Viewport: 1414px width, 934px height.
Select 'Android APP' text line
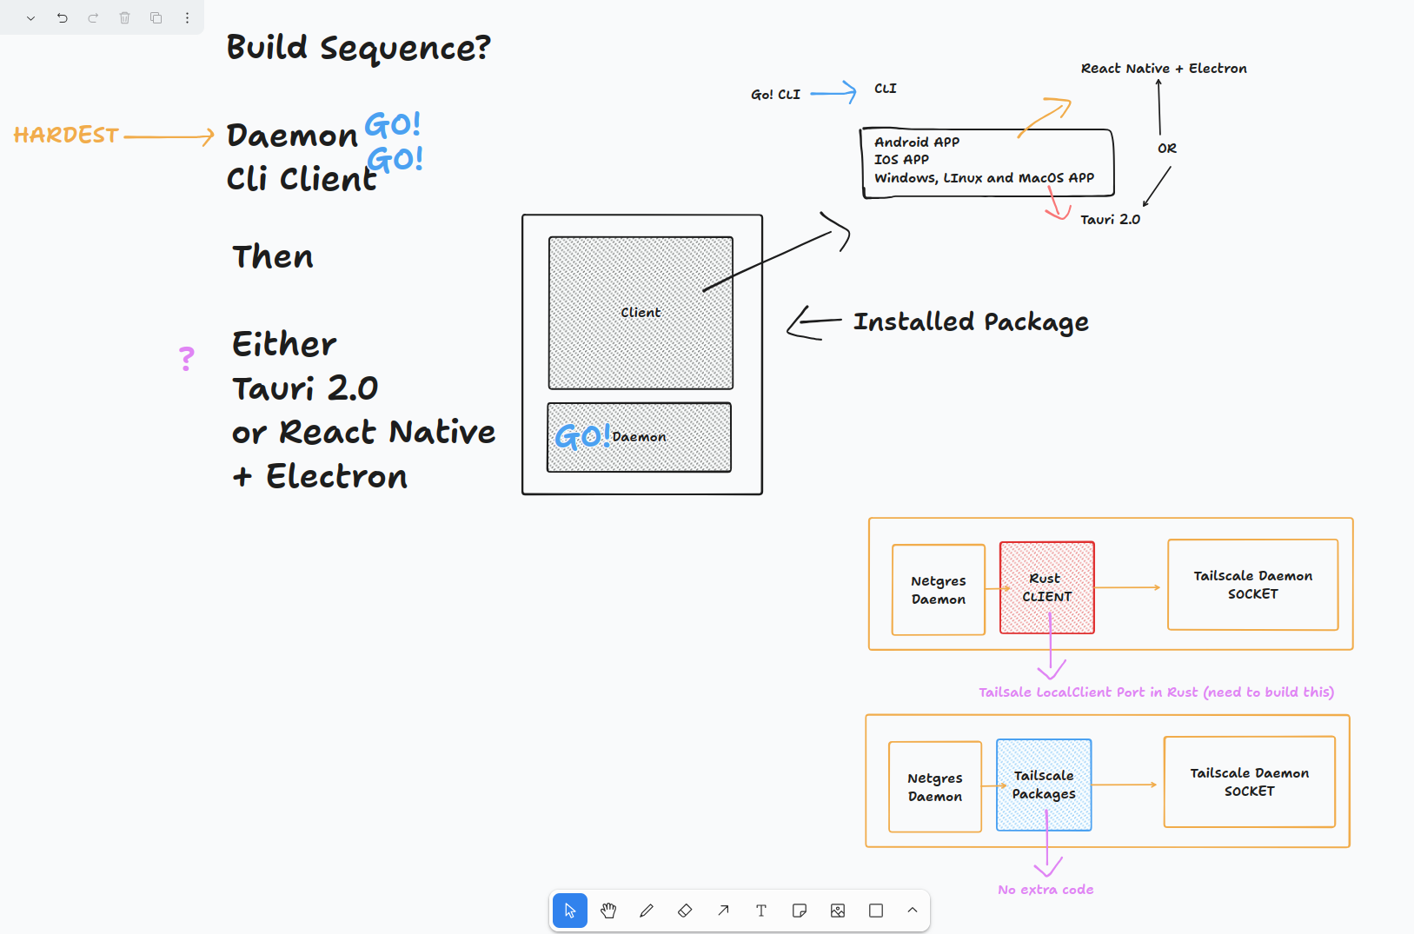click(x=917, y=142)
